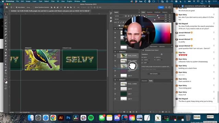Toggle the Auto-Select checkbox
Viewport: 219px width, 123px height.
pos(16,7)
